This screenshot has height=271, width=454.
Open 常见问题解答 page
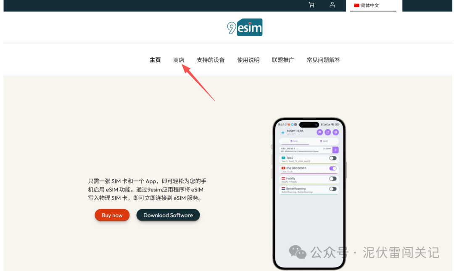point(323,60)
